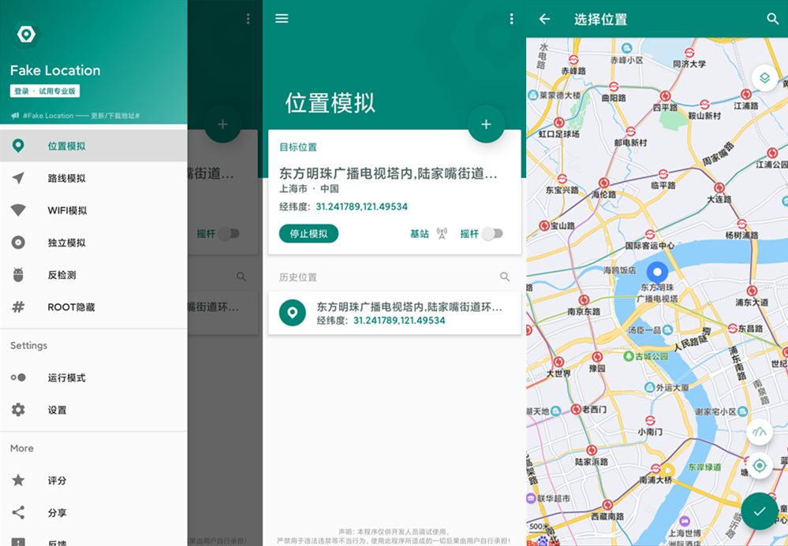Open WIFI模拟 from the drawer

94,210
